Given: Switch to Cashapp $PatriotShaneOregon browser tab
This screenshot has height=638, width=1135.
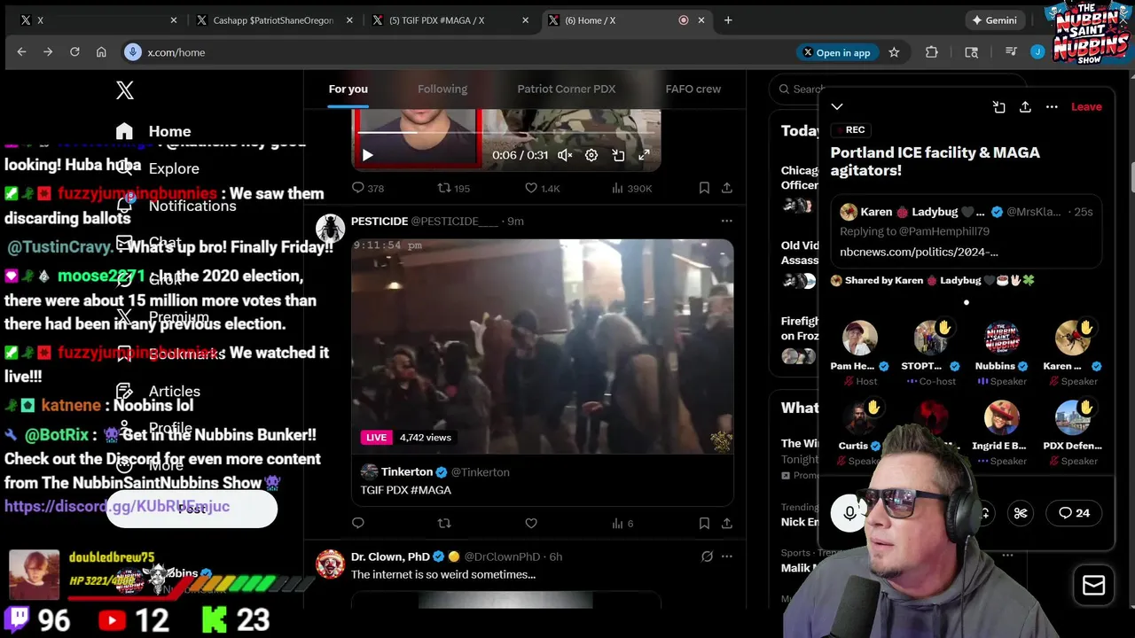Looking at the screenshot, I should pos(275,20).
